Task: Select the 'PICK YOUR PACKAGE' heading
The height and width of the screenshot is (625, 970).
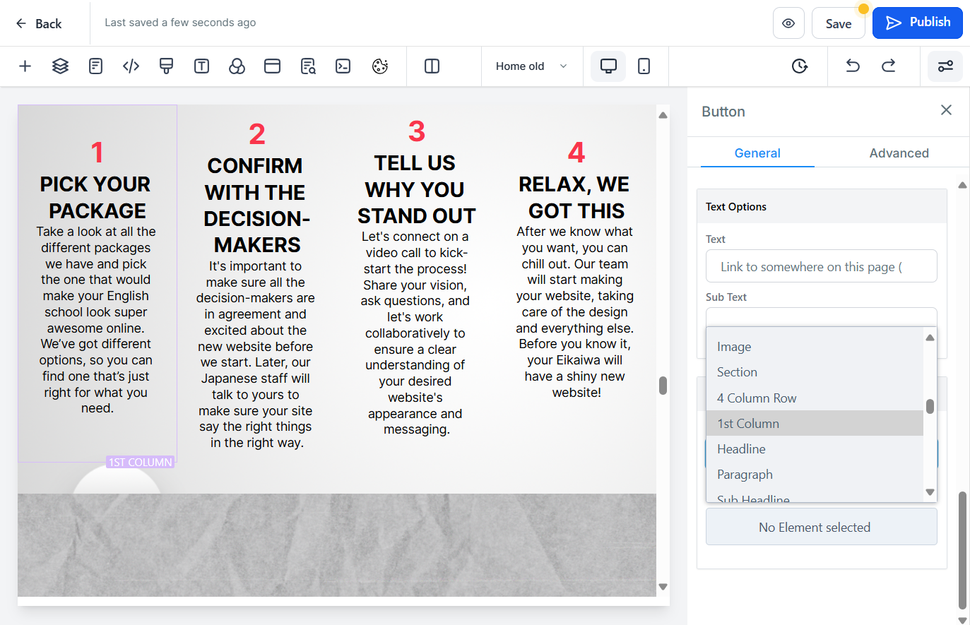Action: pos(95,197)
